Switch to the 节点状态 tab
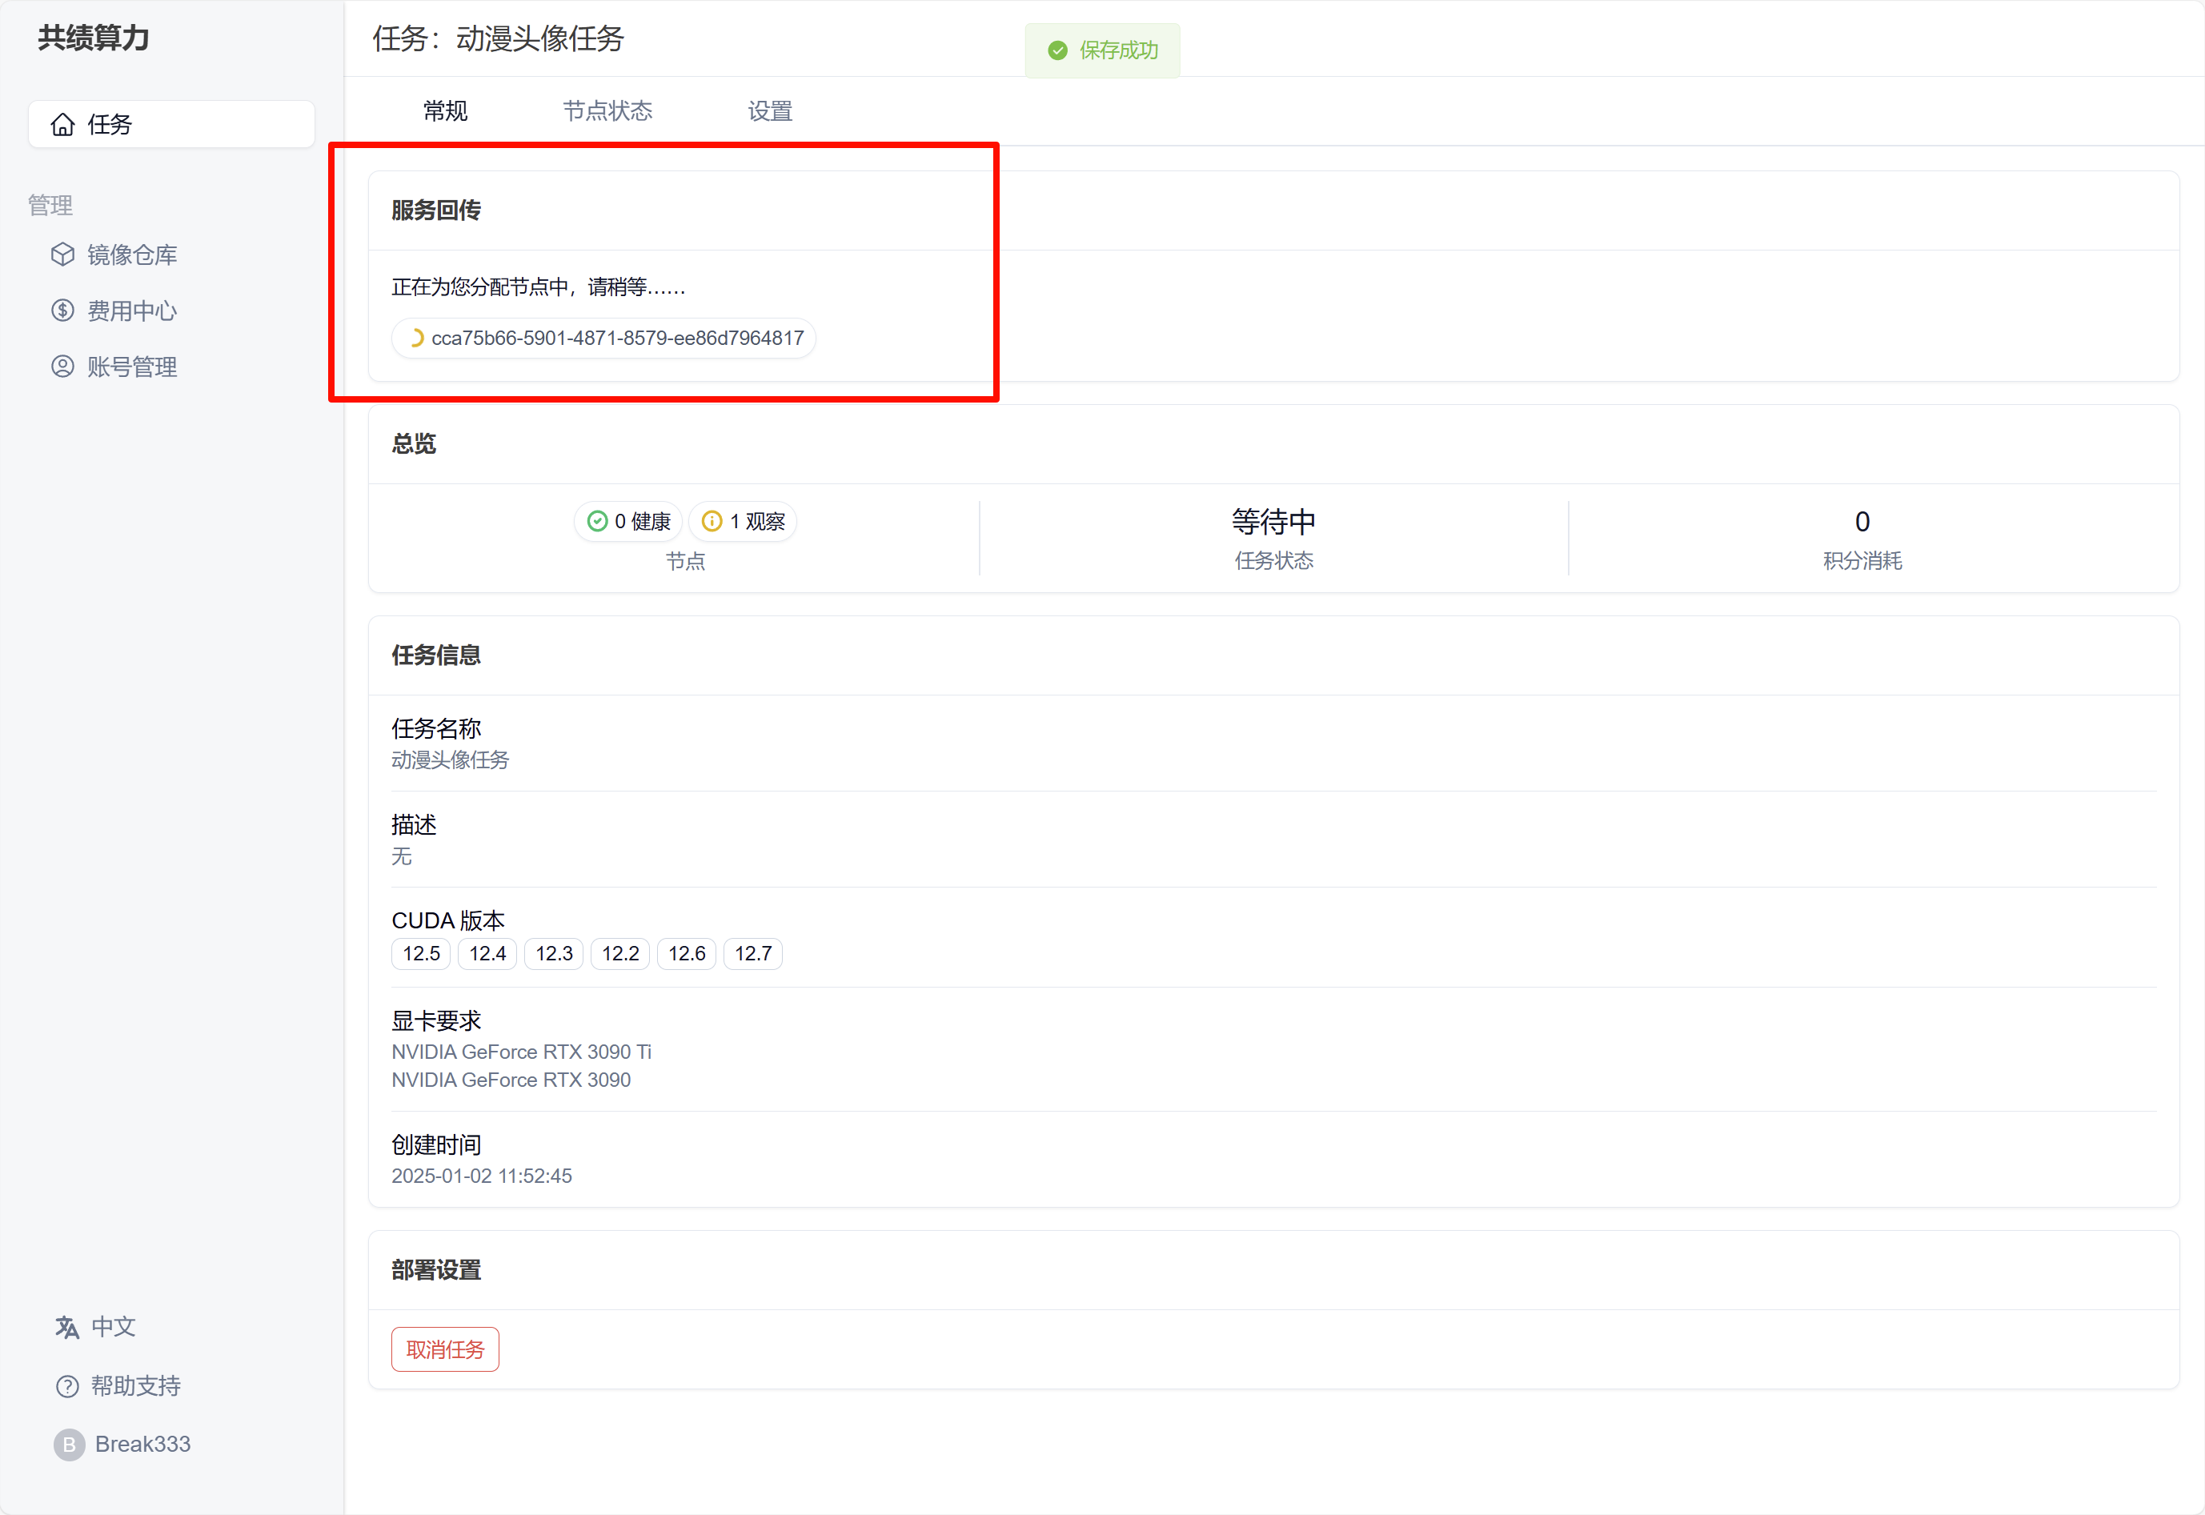2205x1515 pixels. coord(607,111)
